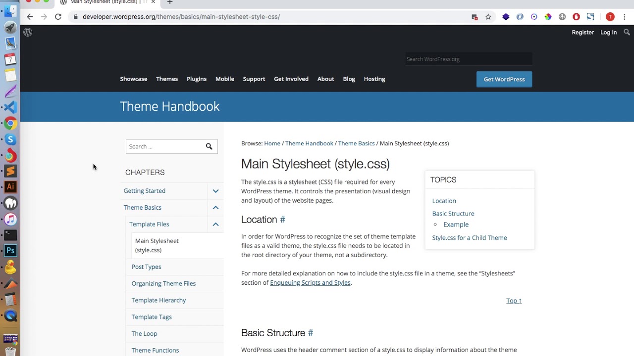Viewport: 634px width, 356px height.
Task: Open Post Types chapter page
Action: pos(147,267)
